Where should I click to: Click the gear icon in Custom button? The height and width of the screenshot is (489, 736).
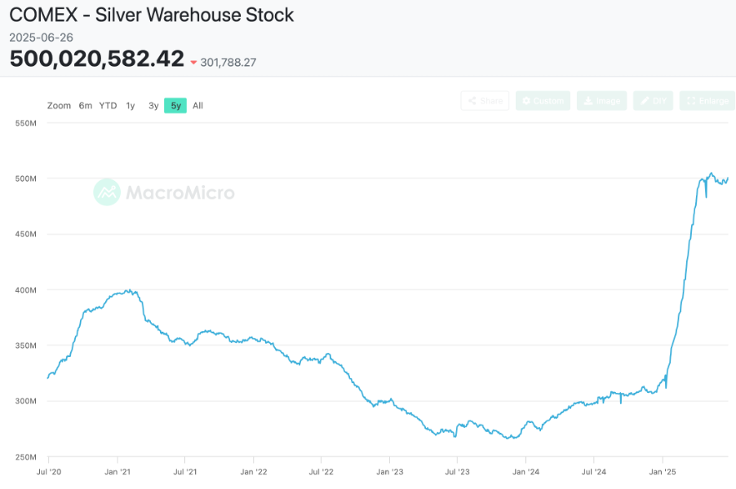(526, 101)
